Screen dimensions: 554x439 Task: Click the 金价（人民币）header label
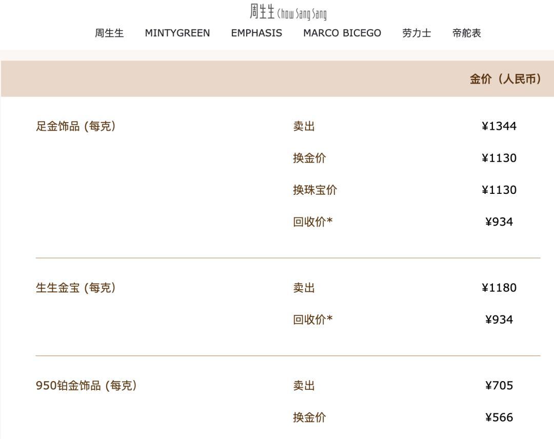pos(505,79)
